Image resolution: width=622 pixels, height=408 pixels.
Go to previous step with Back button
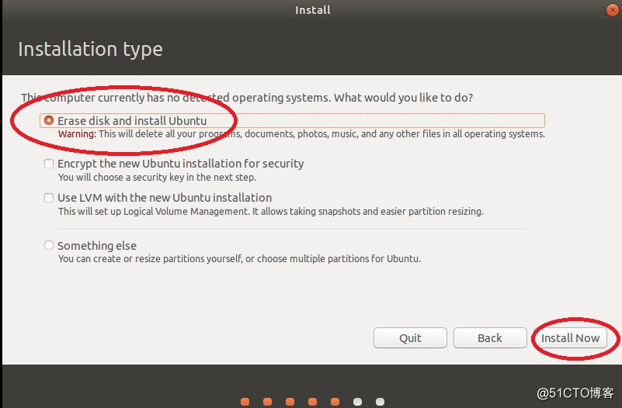490,338
